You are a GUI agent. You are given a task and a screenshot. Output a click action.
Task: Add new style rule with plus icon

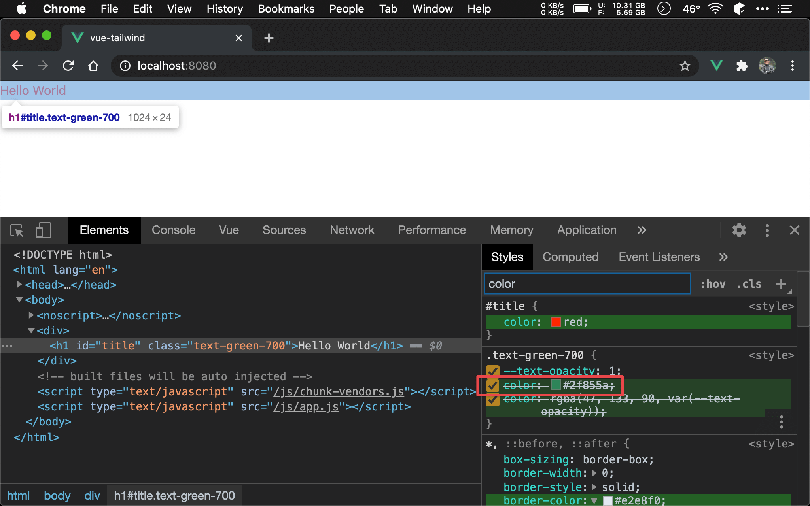coord(781,284)
